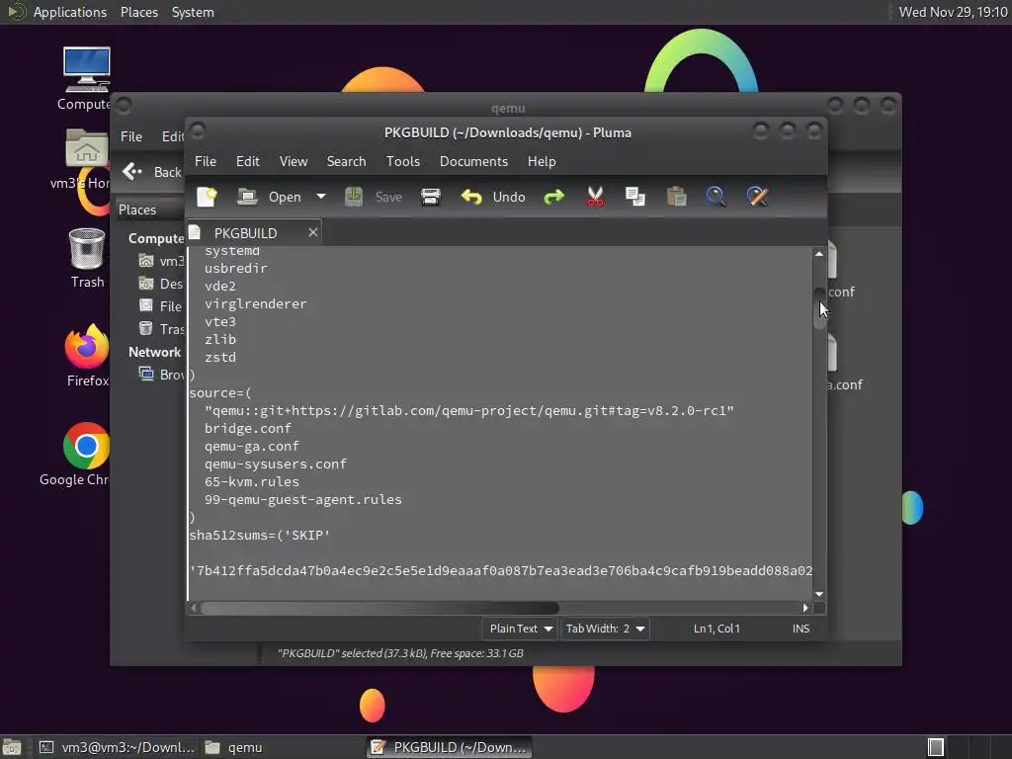Click the '65-kvm.rules' line in the editor
Viewport: 1012px width, 759px height.
tap(252, 482)
